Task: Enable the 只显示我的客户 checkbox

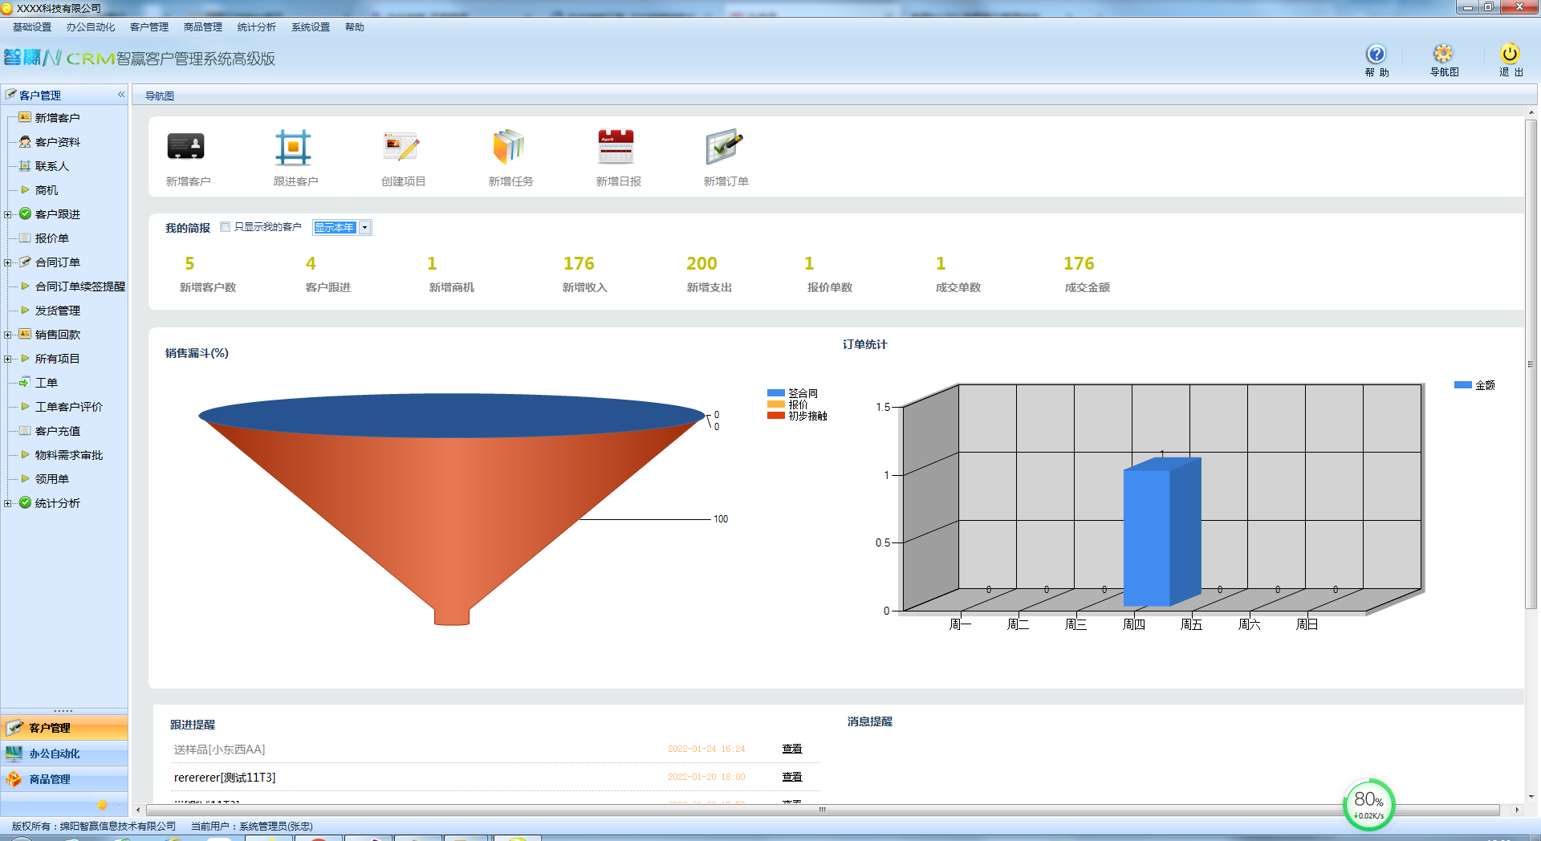Action: pyautogui.click(x=226, y=227)
